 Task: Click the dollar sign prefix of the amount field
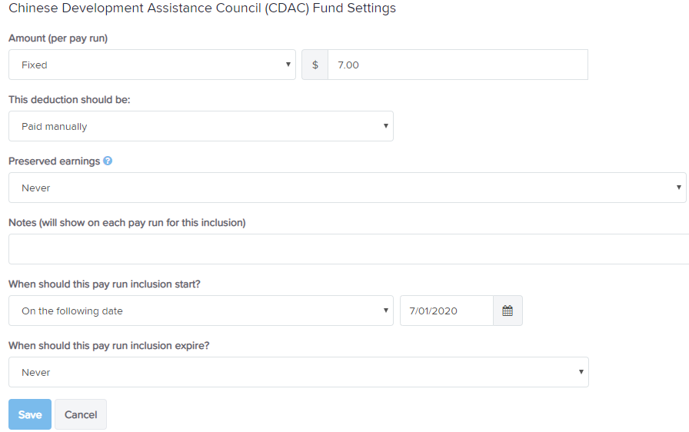tap(315, 65)
